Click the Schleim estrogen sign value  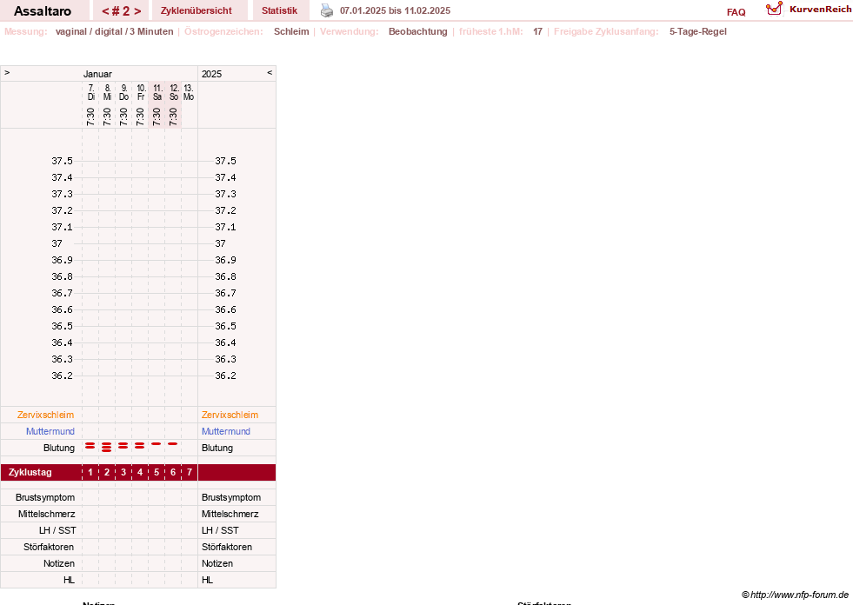point(291,31)
